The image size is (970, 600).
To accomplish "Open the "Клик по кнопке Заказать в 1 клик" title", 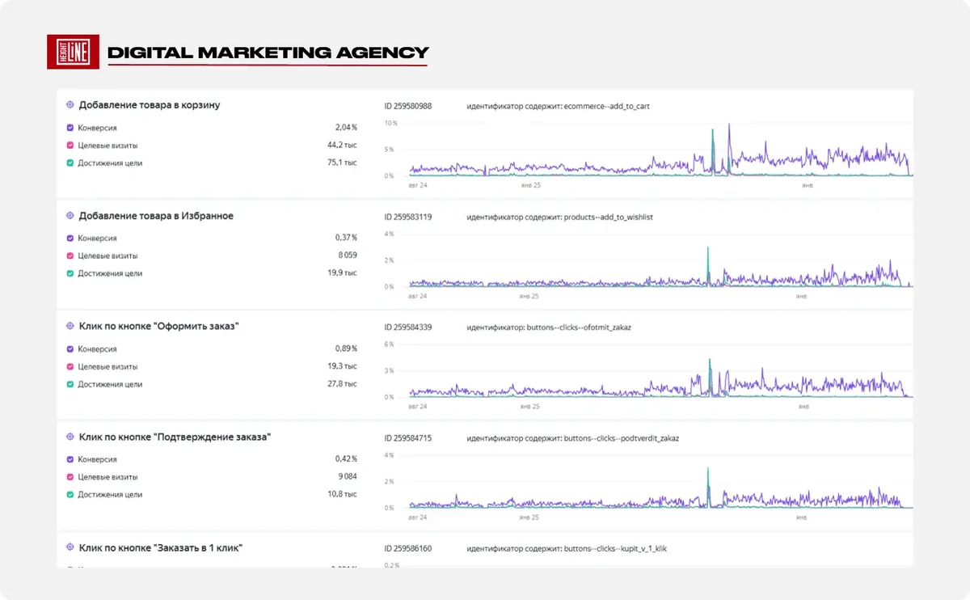I will point(161,547).
